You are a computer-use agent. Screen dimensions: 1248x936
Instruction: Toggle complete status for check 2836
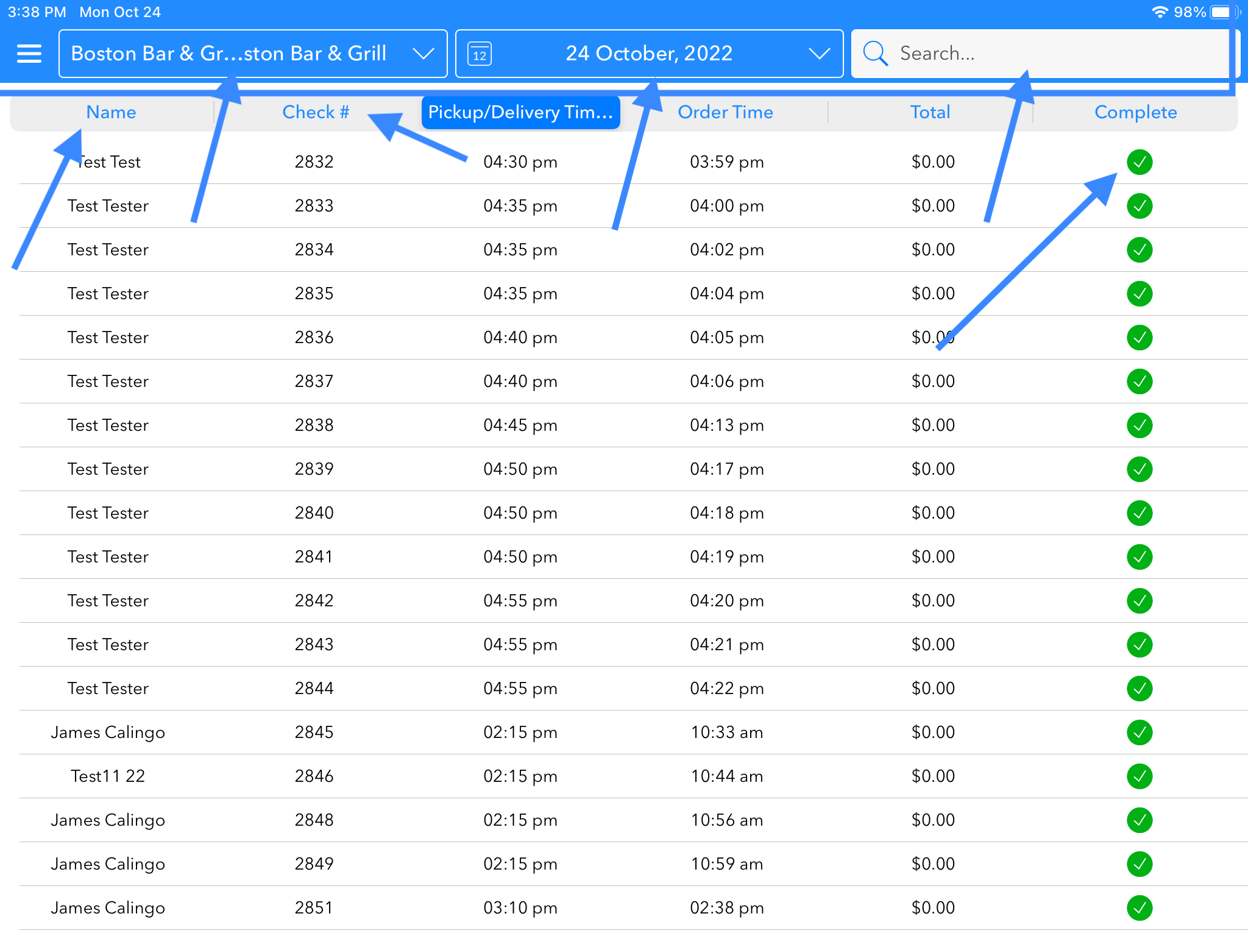(1139, 338)
